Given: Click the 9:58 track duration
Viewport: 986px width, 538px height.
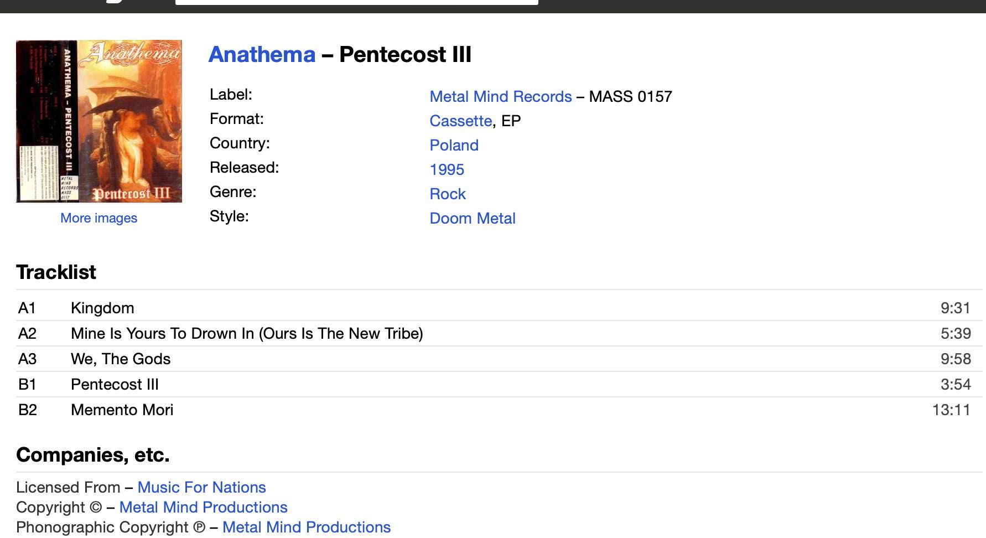Looking at the screenshot, I should [956, 359].
